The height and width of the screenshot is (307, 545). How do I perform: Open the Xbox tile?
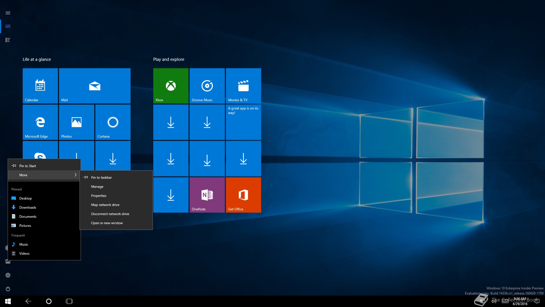tap(171, 86)
